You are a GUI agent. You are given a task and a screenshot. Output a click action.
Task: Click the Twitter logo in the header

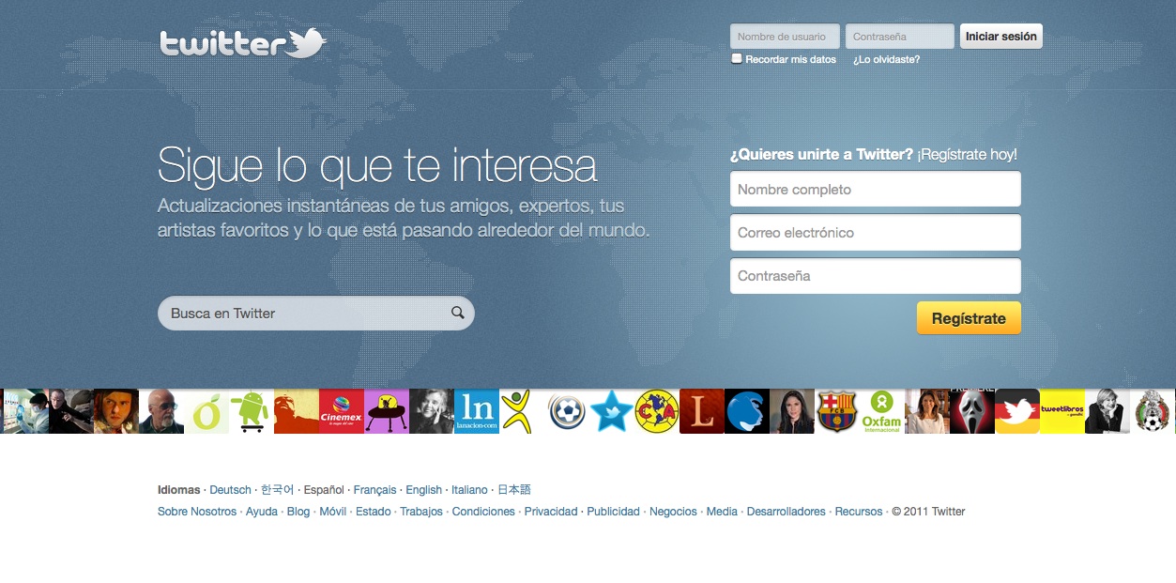pyautogui.click(x=242, y=43)
